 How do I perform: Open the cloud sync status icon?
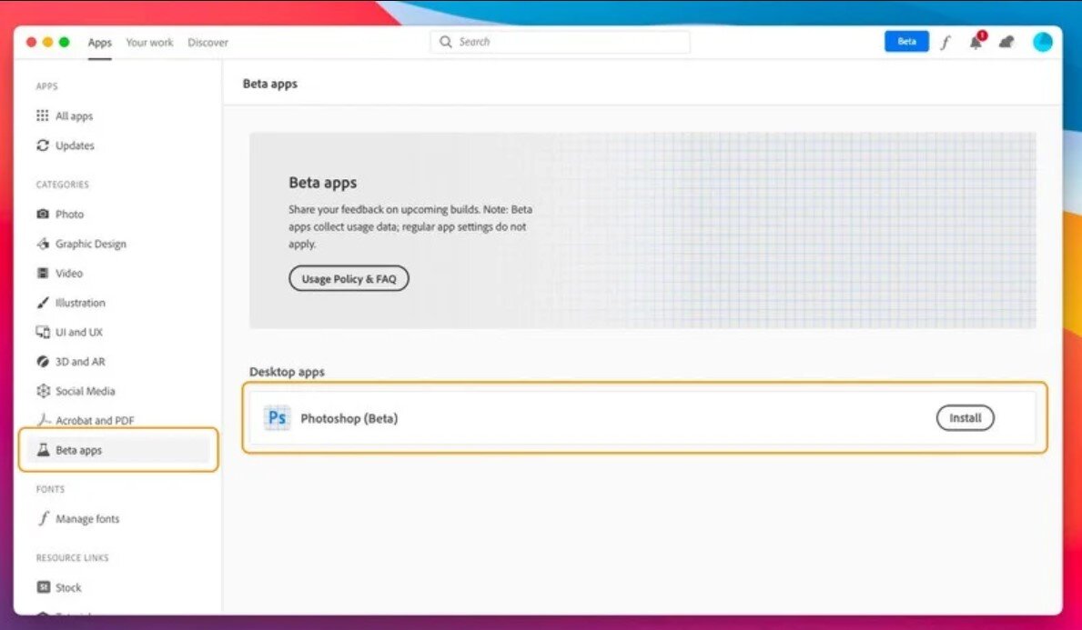pyautogui.click(x=1006, y=42)
